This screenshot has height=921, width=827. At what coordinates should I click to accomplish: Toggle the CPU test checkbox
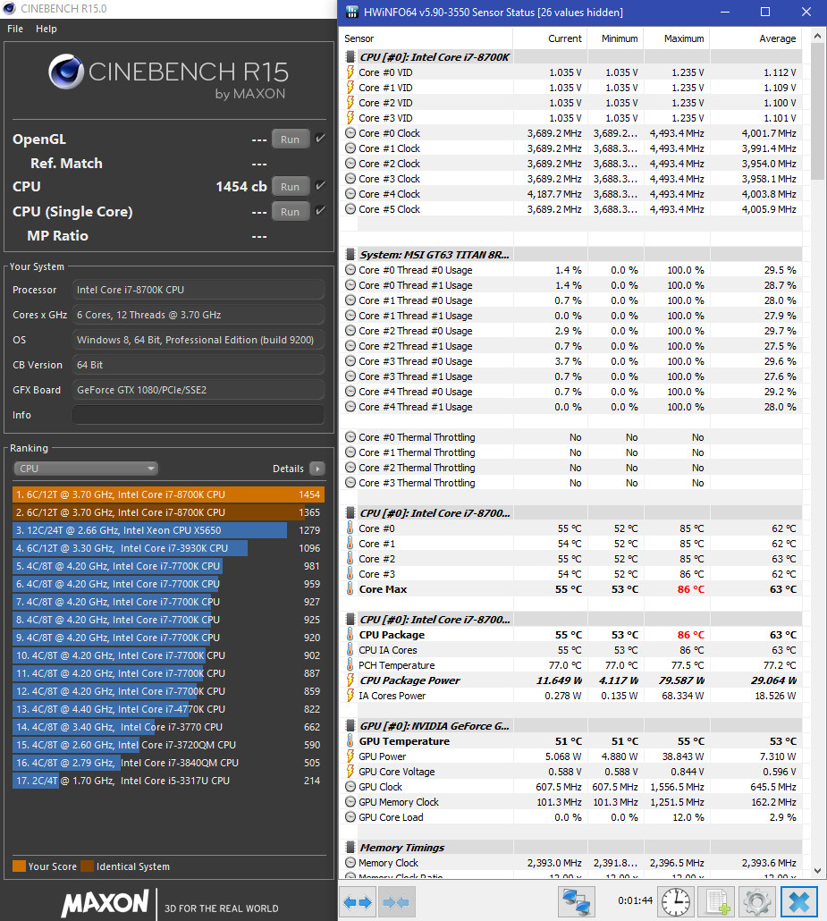(x=320, y=186)
